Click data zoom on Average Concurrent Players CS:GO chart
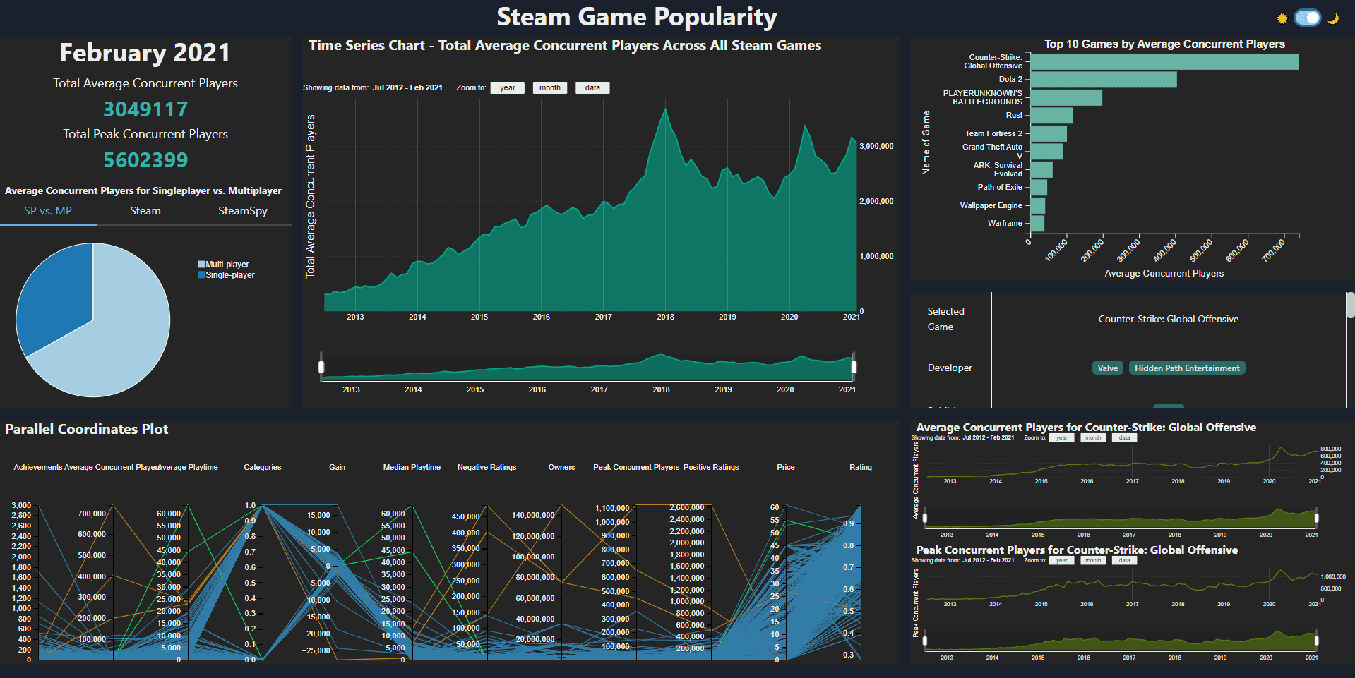The height and width of the screenshot is (678, 1355). [x=1124, y=438]
